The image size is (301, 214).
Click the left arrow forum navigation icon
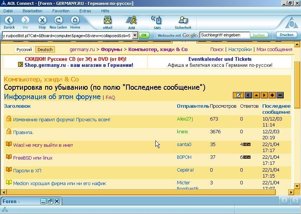(248, 95)
